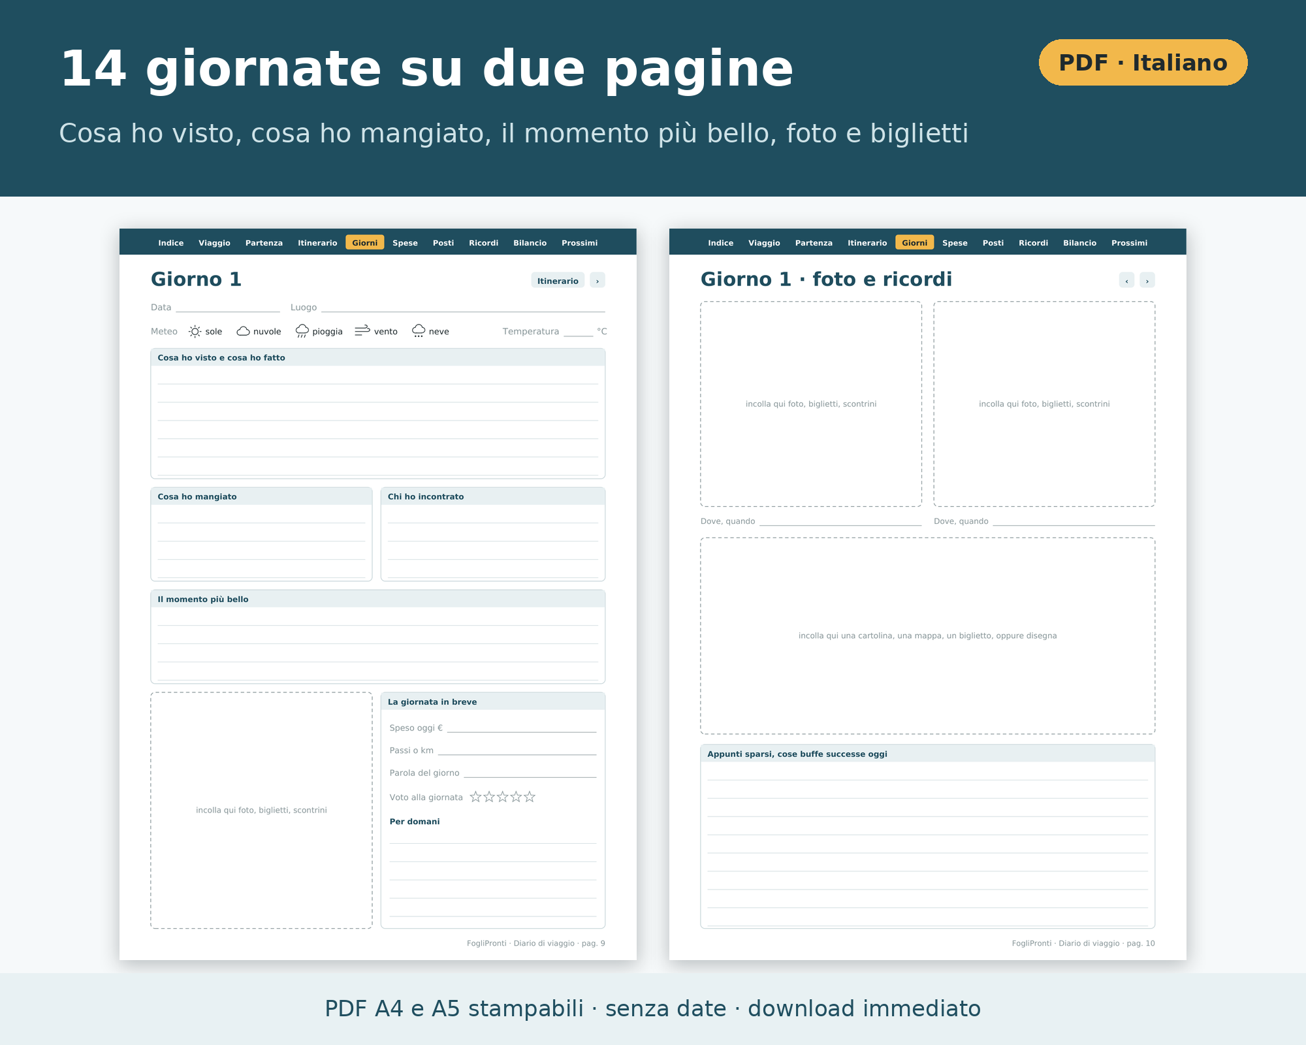Select highlighted Giorni tab on right page
The width and height of the screenshot is (1306, 1045).
pyautogui.click(x=915, y=243)
